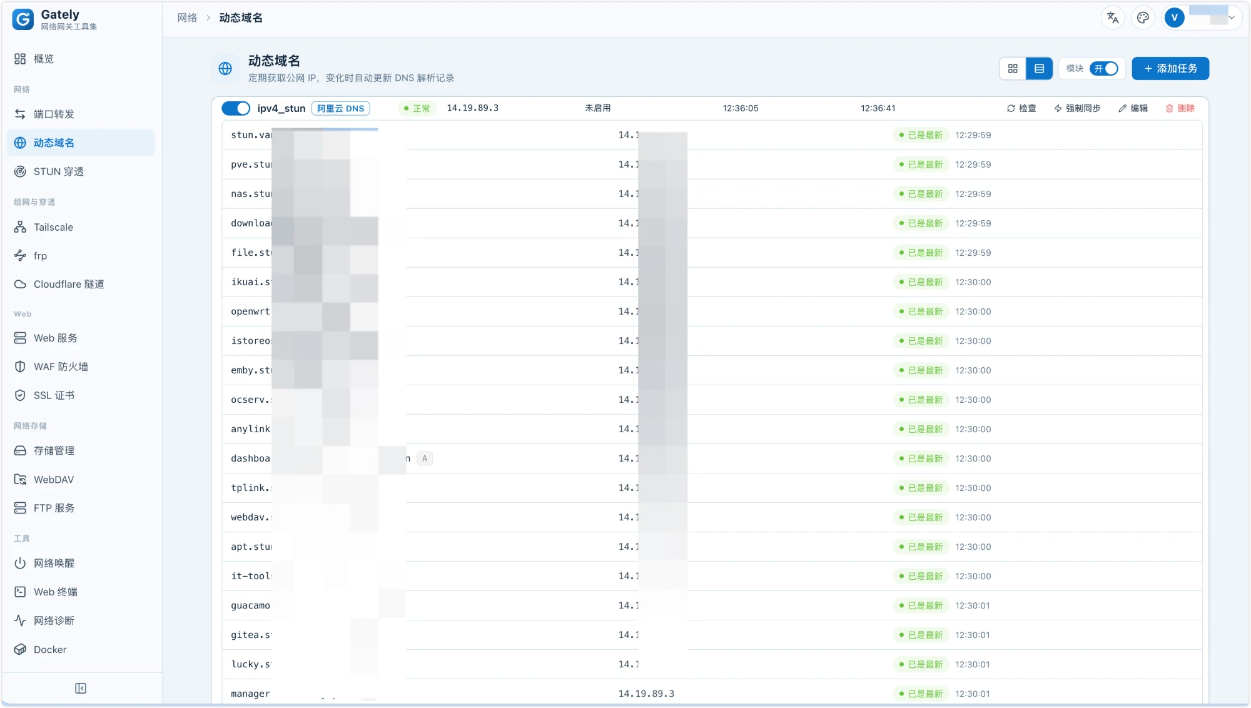Open Cloudflare 隧道 cloud icon
1251x708 pixels.
point(20,284)
